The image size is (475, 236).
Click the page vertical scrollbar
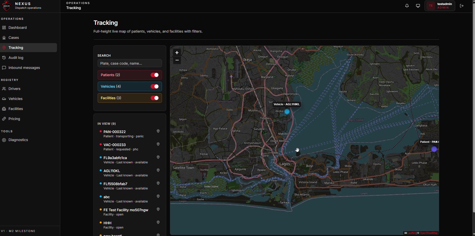tap(473, 108)
